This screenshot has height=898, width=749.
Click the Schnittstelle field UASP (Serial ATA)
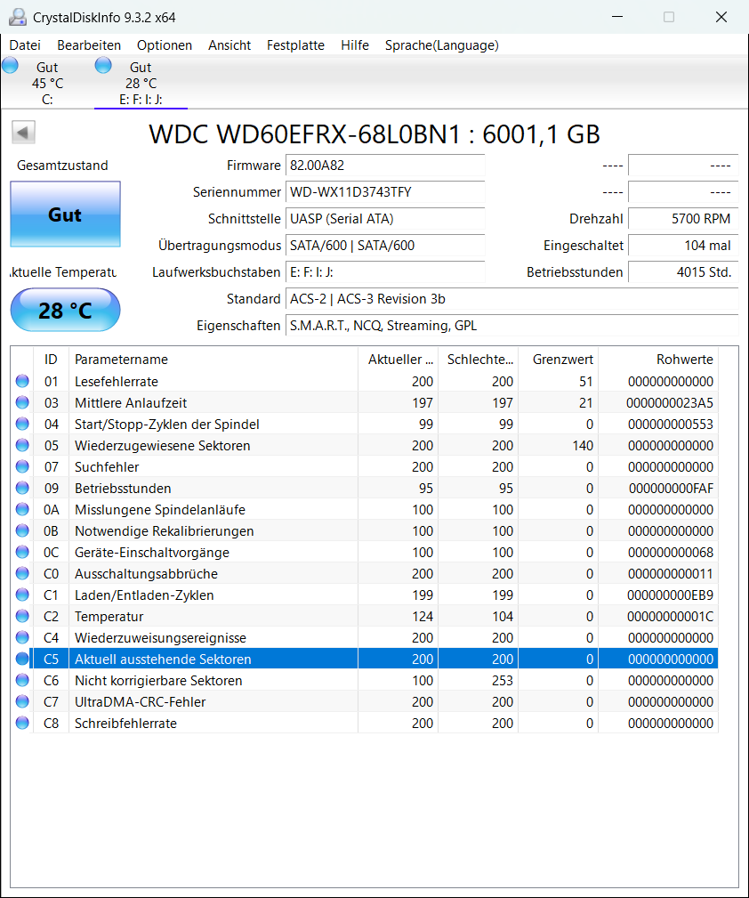pyautogui.click(x=385, y=219)
